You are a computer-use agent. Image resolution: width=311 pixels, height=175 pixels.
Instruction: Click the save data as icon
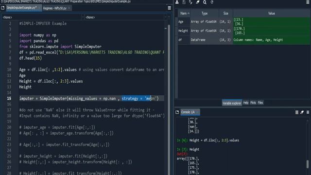[190, 2]
